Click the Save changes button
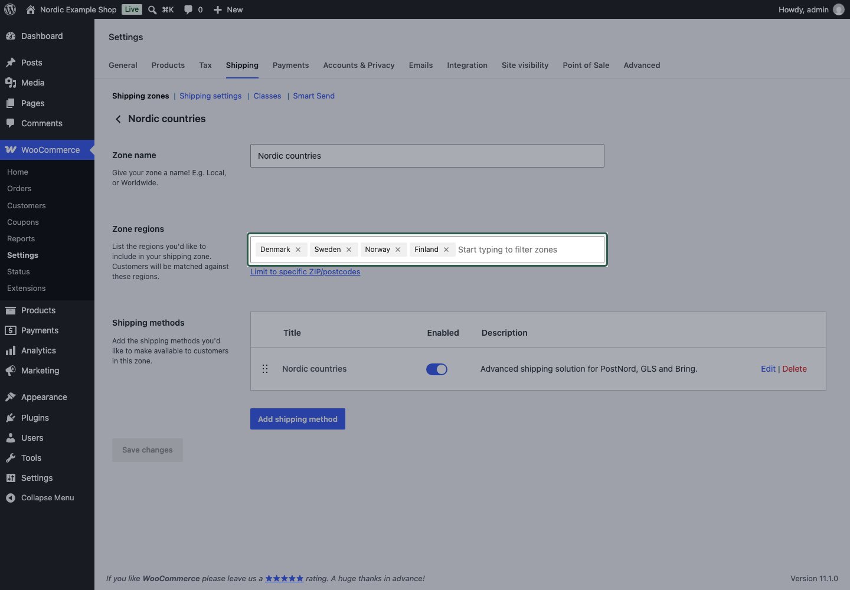The width and height of the screenshot is (850, 590). pos(148,450)
